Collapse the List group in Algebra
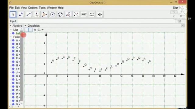The image size is (195, 109). coord(11,30)
